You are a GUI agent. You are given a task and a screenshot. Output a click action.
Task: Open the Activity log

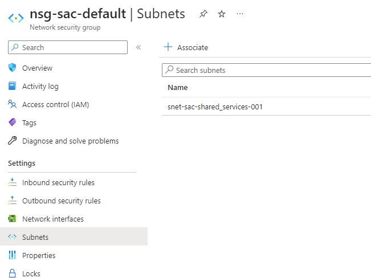40,87
